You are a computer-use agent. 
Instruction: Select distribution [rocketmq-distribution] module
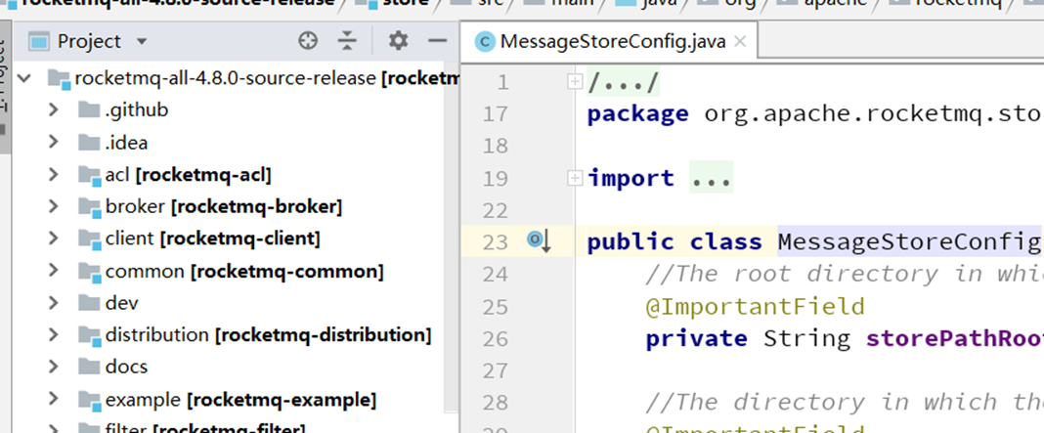[229, 334]
